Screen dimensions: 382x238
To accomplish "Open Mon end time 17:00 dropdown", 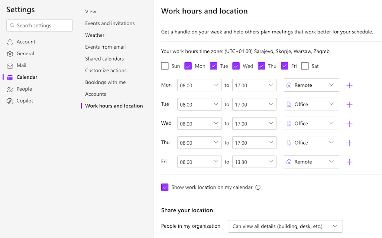I will pos(254,85).
